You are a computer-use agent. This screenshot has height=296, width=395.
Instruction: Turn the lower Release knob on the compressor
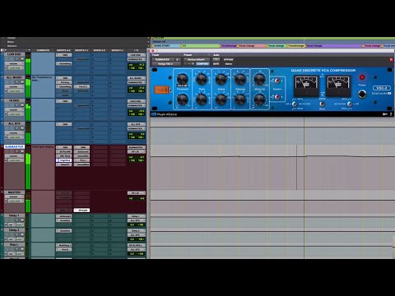(240, 99)
